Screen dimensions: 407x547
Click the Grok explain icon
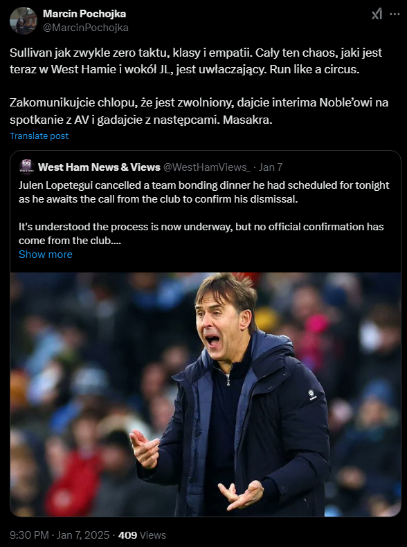(x=377, y=14)
